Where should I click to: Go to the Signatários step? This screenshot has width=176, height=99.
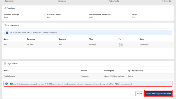[62, 1]
